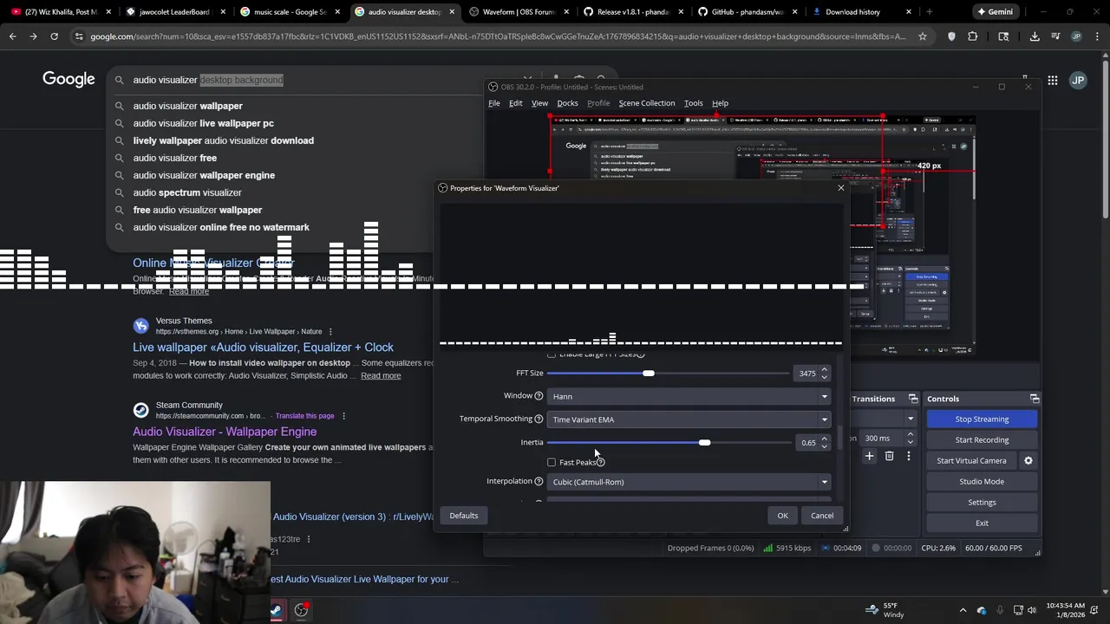Reload the Google search page

(54, 36)
